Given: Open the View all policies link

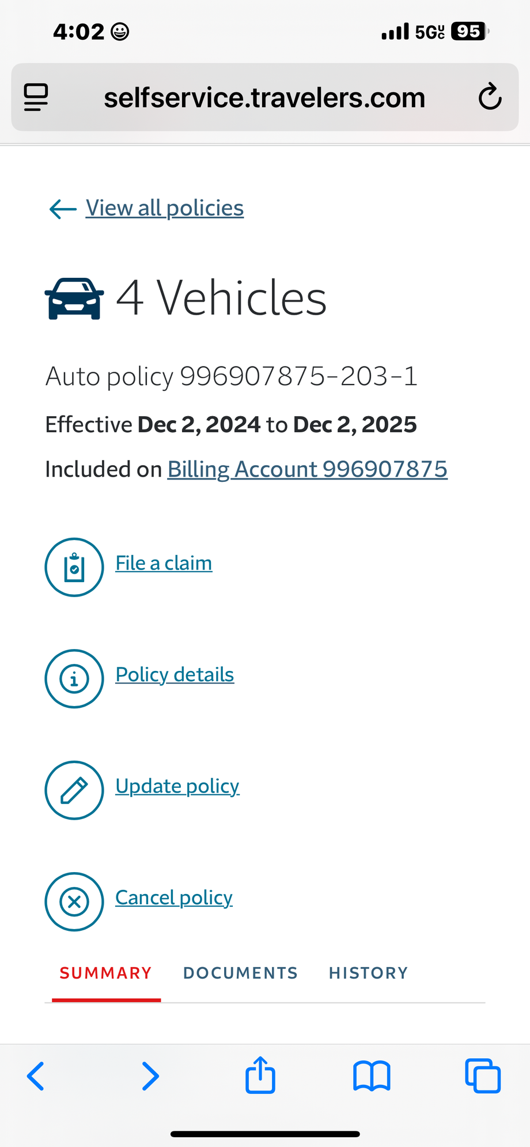Looking at the screenshot, I should click(165, 208).
